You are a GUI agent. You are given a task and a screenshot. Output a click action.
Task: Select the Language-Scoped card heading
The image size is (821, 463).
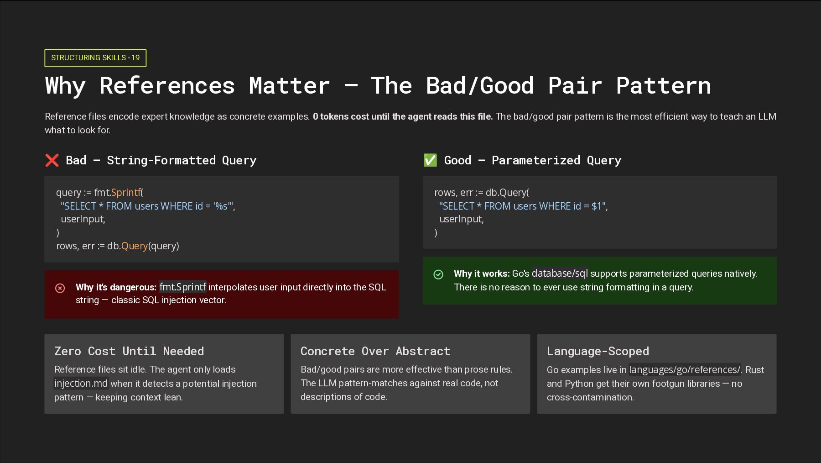click(x=598, y=351)
